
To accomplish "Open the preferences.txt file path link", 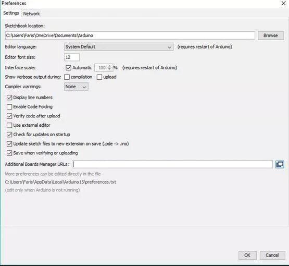I will click(x=60, y=182).
